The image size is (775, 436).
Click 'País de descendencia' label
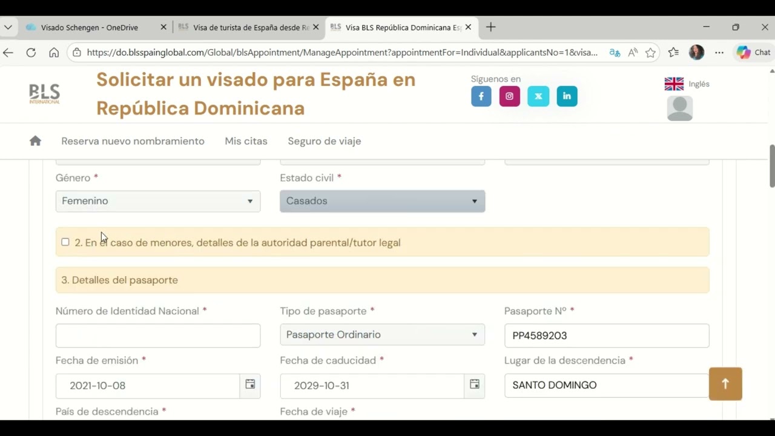(107, 412)
